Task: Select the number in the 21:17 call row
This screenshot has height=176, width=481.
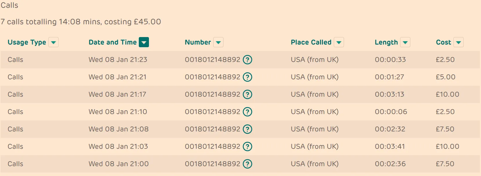Action: (212, 94)
